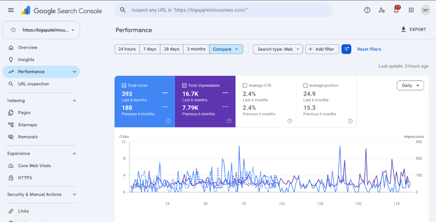The height and width of the screenshot is (222, 436).
Task: Click the Core Web Vitals gauge icon
Action: coord(11,165)
